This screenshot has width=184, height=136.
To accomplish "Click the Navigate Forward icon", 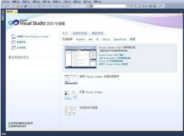I will [x=62, y=6].
